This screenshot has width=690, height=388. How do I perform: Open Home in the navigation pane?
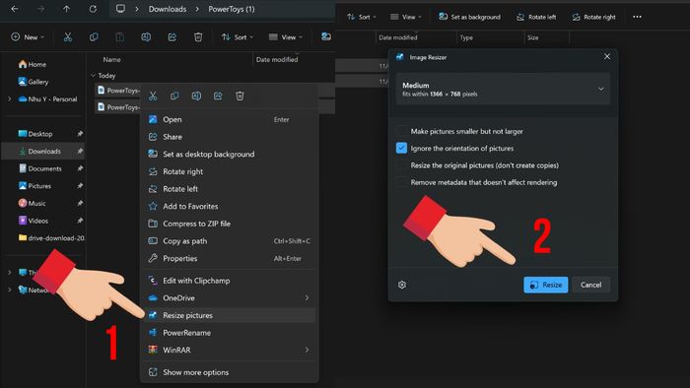click(33, 64)
